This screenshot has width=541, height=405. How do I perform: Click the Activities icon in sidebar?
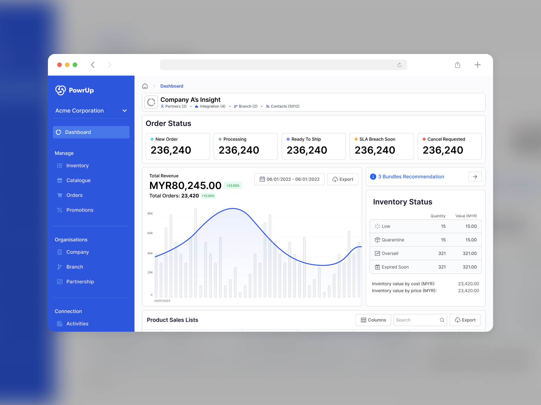[60, 324]
